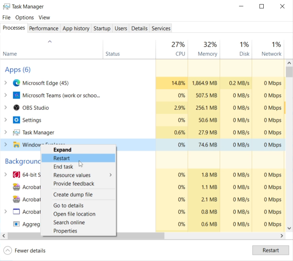Sort processes by Network column
This screenshot has width=293, height=261.
click(x=268, y=49)
